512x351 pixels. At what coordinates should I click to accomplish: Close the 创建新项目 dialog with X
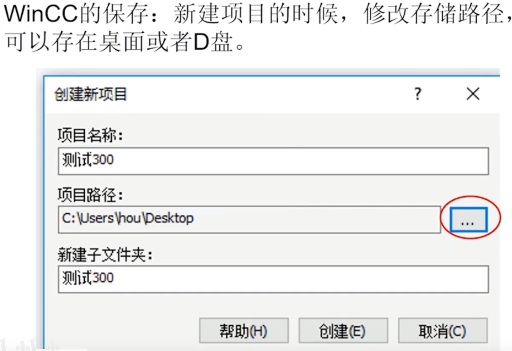point(473,94)
